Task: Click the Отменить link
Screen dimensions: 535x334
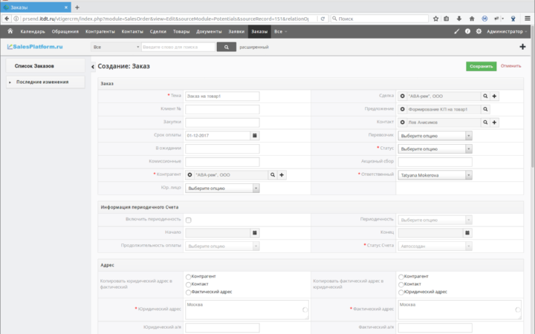Action: [x=510, y=66]
